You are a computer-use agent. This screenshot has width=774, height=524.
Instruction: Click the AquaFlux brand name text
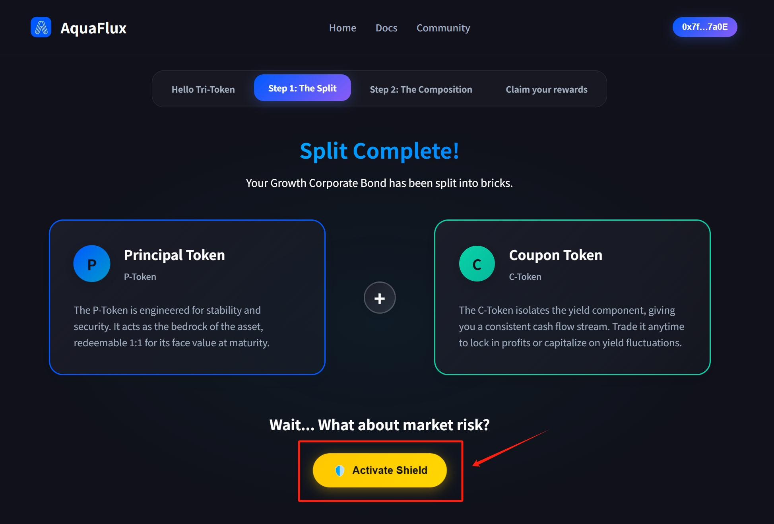coord(93,28)
